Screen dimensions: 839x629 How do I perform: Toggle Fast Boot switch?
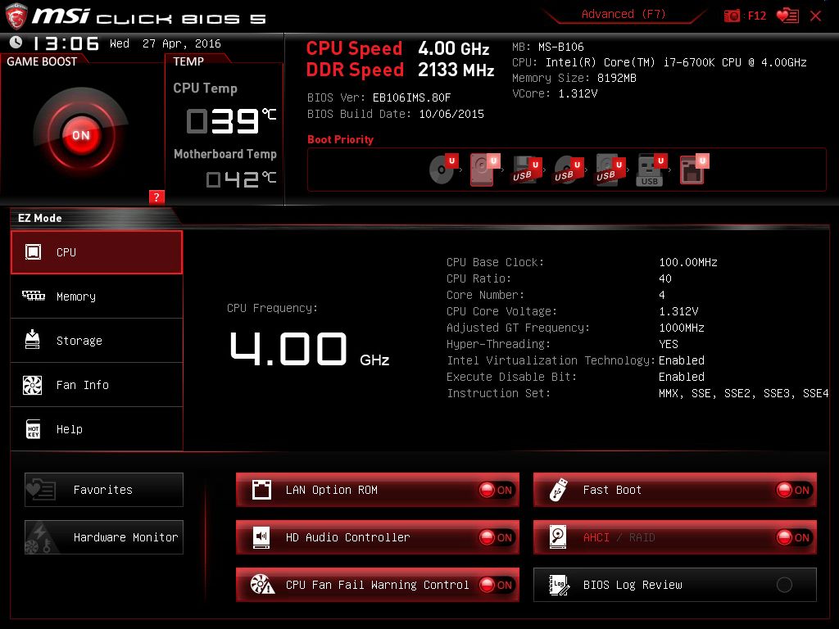point(793,490)
